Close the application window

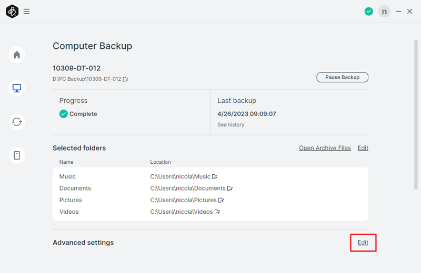[x=409, y=11]
